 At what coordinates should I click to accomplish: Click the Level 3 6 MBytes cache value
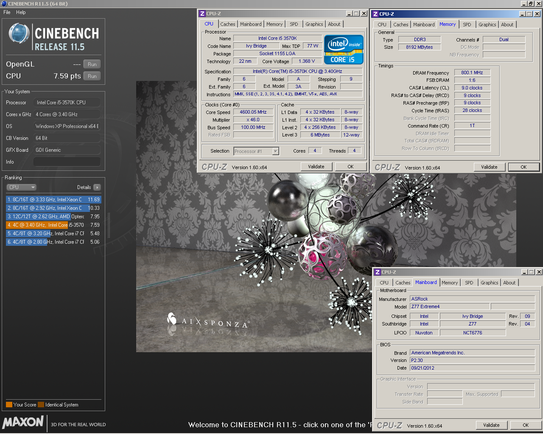[320, 135]
